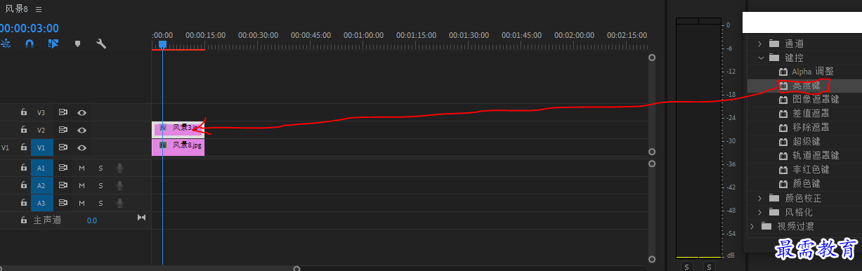
Task: Select the 差值遮罩 effect
Action: pyautogui.click(x=811, y=114)
